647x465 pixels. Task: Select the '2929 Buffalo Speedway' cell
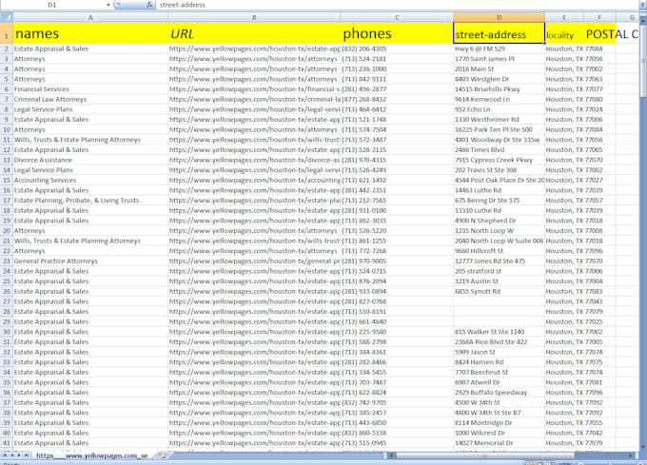[x=499, y=393]
